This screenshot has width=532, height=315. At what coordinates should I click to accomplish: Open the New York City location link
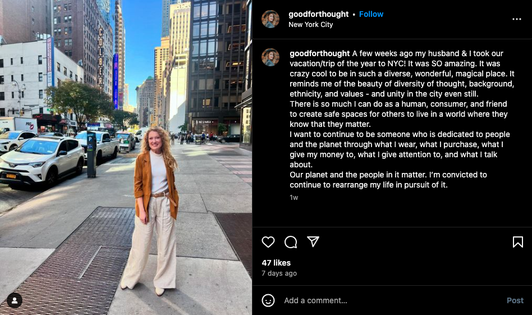310,25
